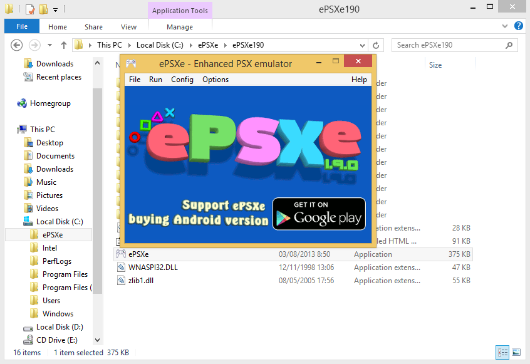Open the Config menu in ePSXe
This screenshot has height=364, width=530.
click(182, 80)
